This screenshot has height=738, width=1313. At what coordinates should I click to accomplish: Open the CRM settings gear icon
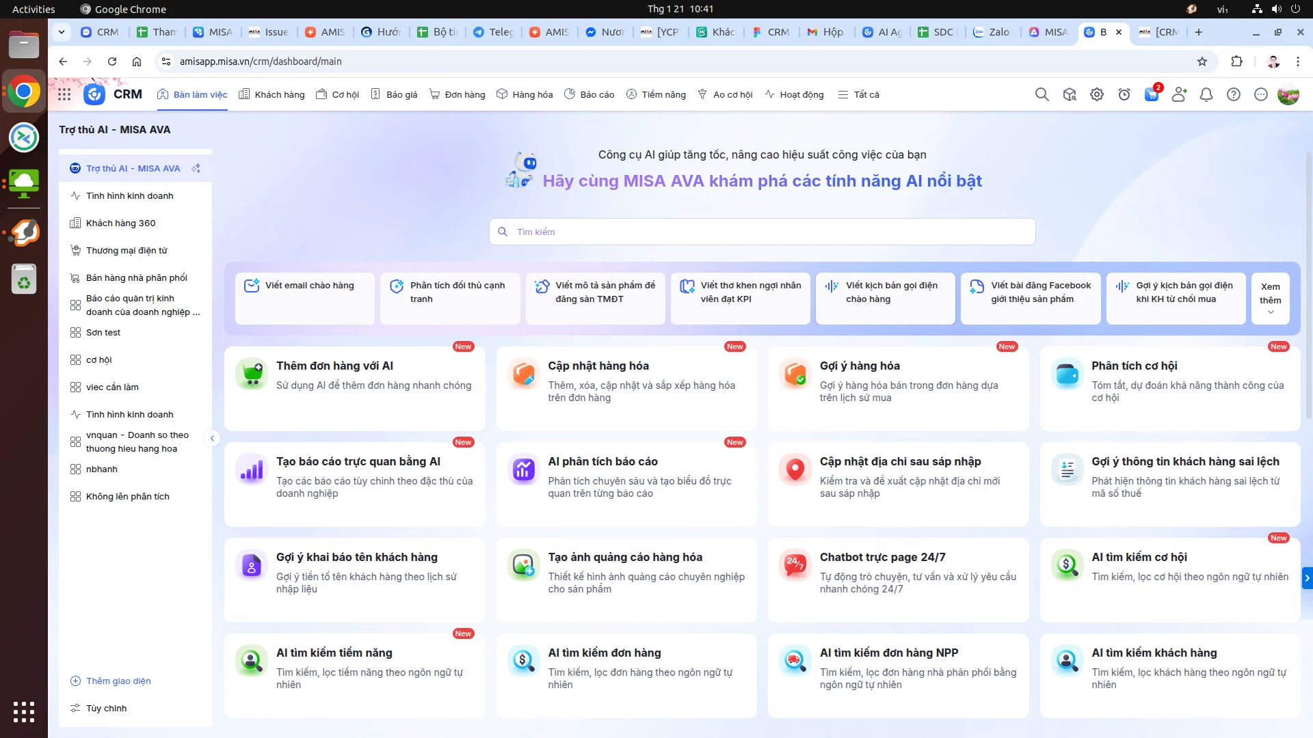click(1097, 94)
